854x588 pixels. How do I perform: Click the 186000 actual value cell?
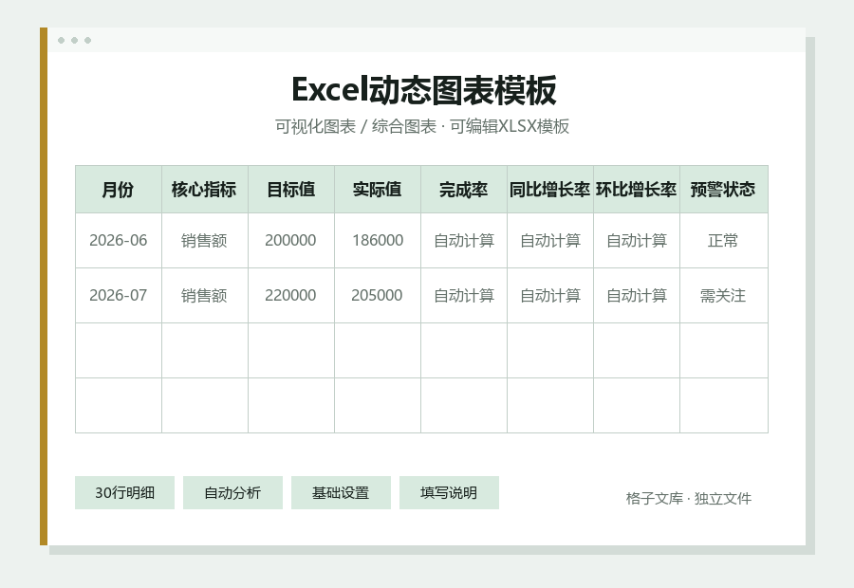[x=378, y=241]
